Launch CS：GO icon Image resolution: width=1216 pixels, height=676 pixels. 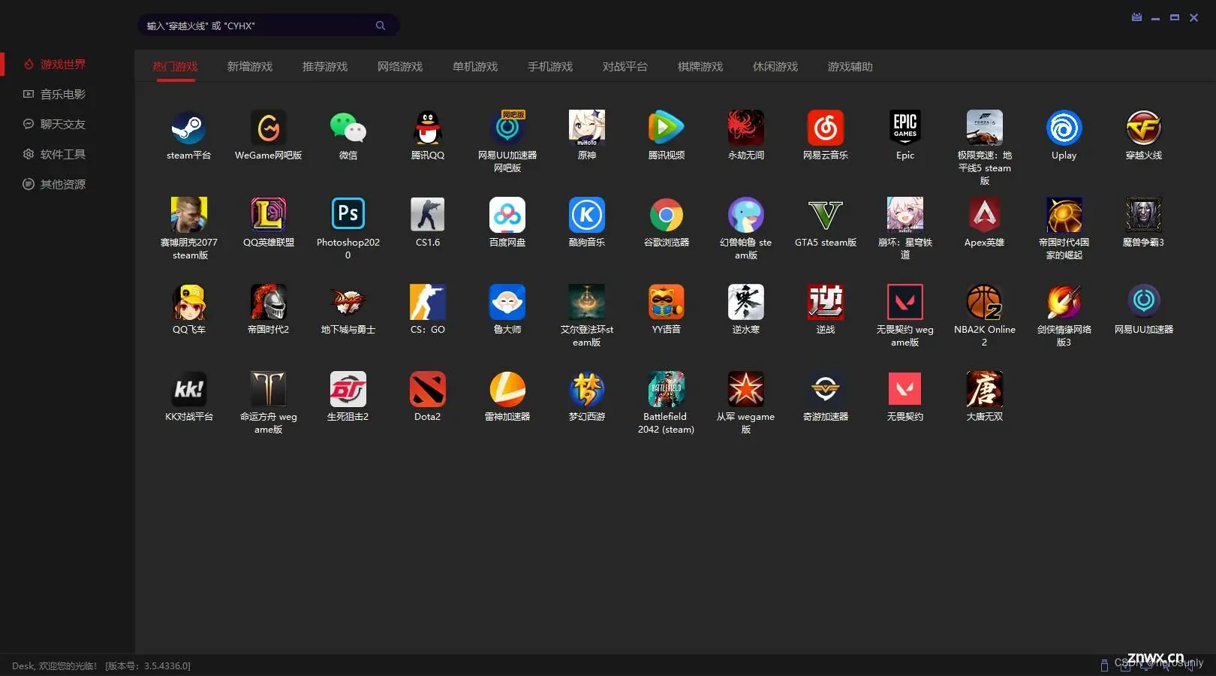click(x=427, y=303)
